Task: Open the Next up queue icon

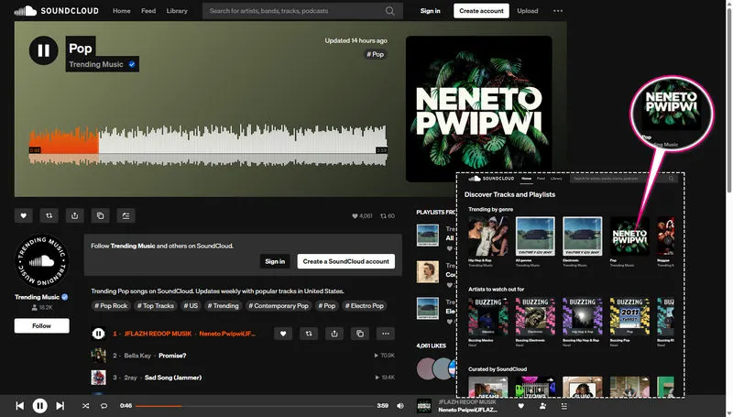Action: pos(563,406)
